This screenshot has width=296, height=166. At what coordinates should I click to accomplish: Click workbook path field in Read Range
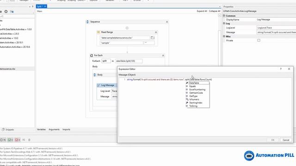pos(124,38)
